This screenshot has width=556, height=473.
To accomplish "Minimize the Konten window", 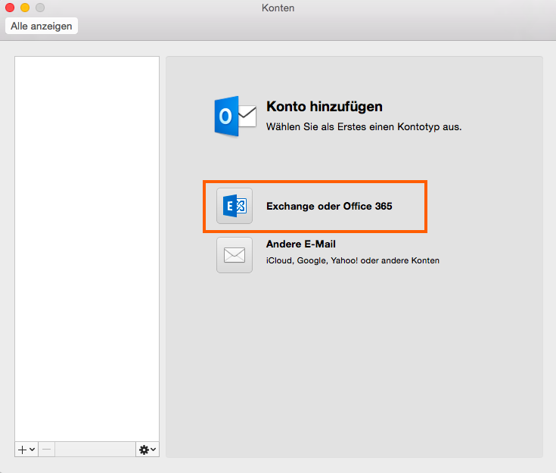I will tap(25, 8).
